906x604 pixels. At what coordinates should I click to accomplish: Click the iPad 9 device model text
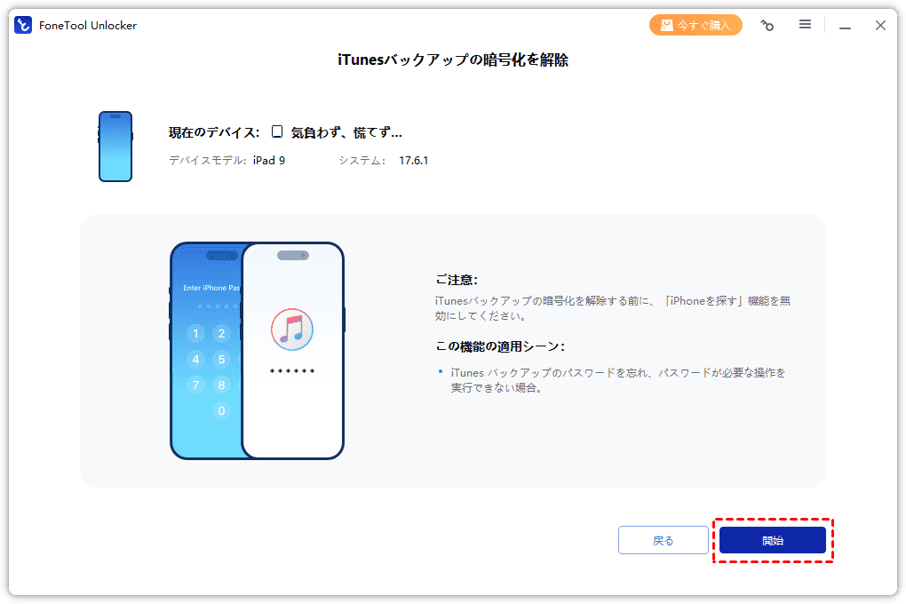pyautogui.click(x=268, y=161)
